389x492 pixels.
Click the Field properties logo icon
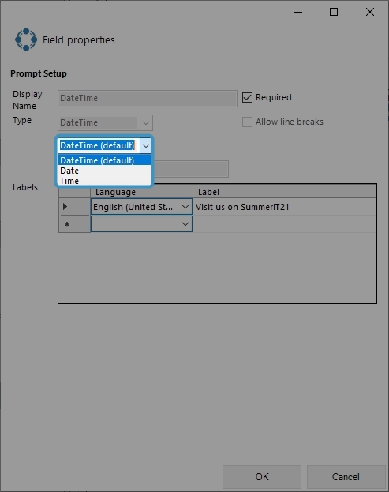click(x=26, y=39)
